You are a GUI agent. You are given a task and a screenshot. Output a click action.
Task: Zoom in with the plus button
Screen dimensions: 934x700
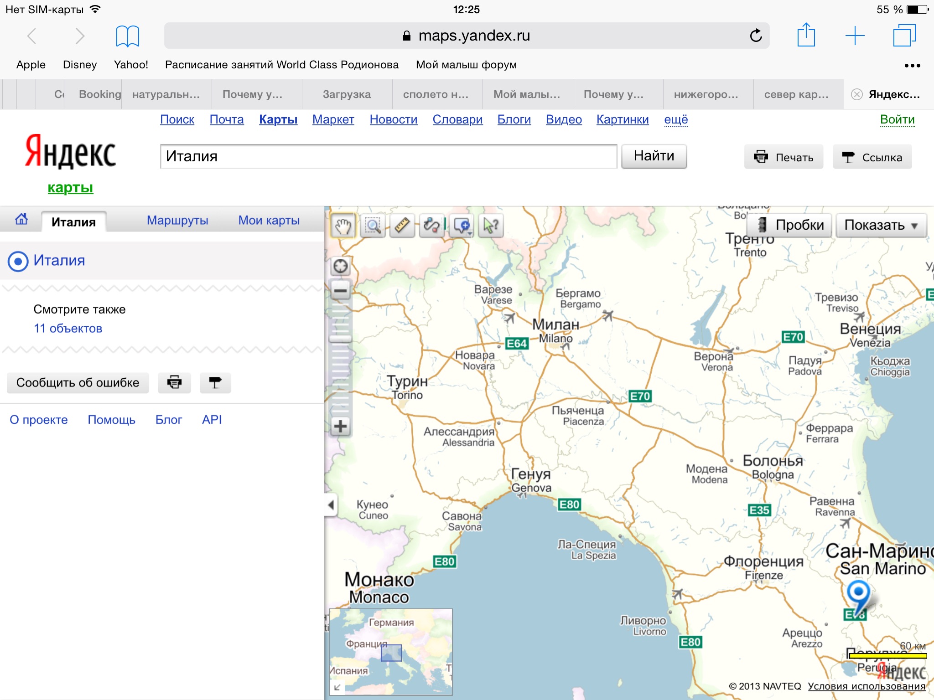tap(341, 427)
